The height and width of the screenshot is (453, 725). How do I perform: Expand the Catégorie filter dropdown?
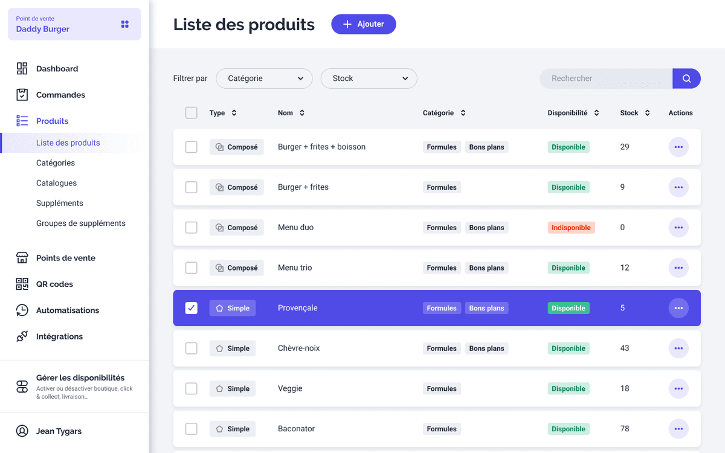(264, 79)
